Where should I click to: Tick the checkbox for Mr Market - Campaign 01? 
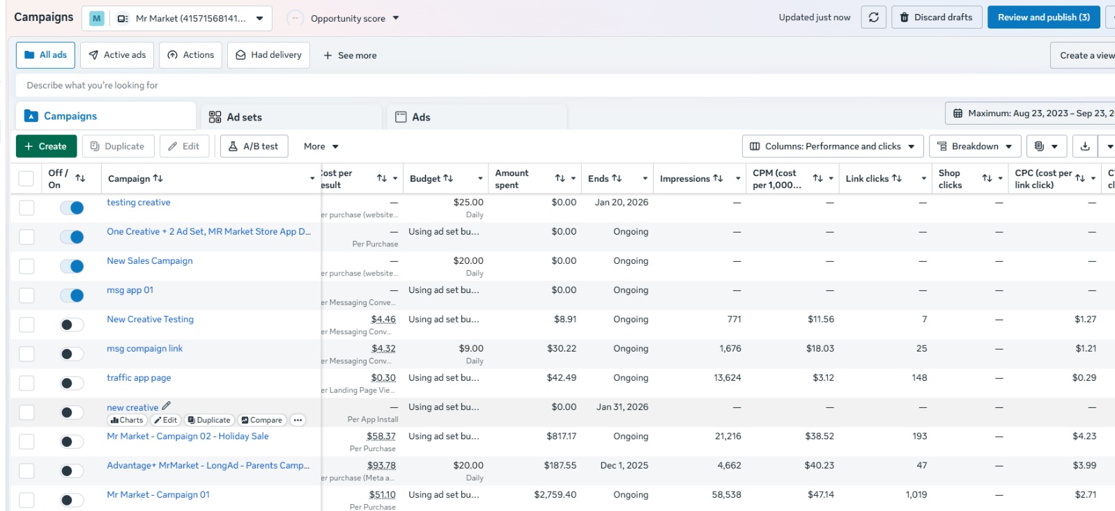click(x=26, y=500)
